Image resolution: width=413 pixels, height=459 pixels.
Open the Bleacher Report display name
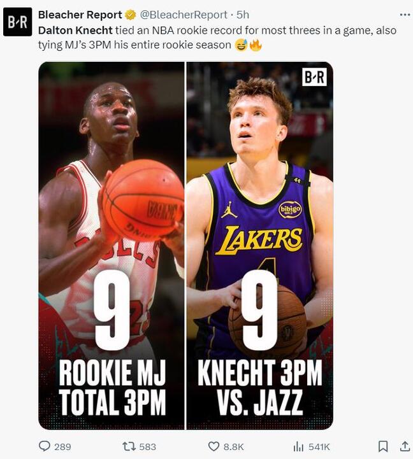80,15
